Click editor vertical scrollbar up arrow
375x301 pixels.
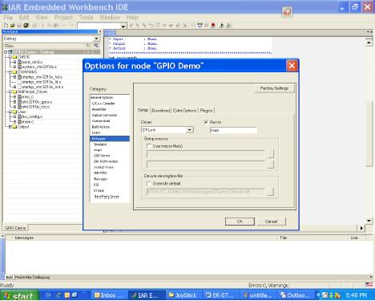click(x=369, y=43)
